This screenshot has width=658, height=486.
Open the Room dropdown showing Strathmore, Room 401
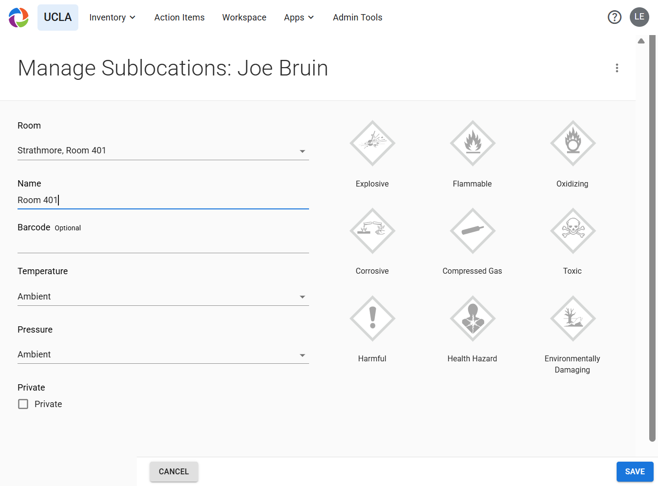click(163, 151)
